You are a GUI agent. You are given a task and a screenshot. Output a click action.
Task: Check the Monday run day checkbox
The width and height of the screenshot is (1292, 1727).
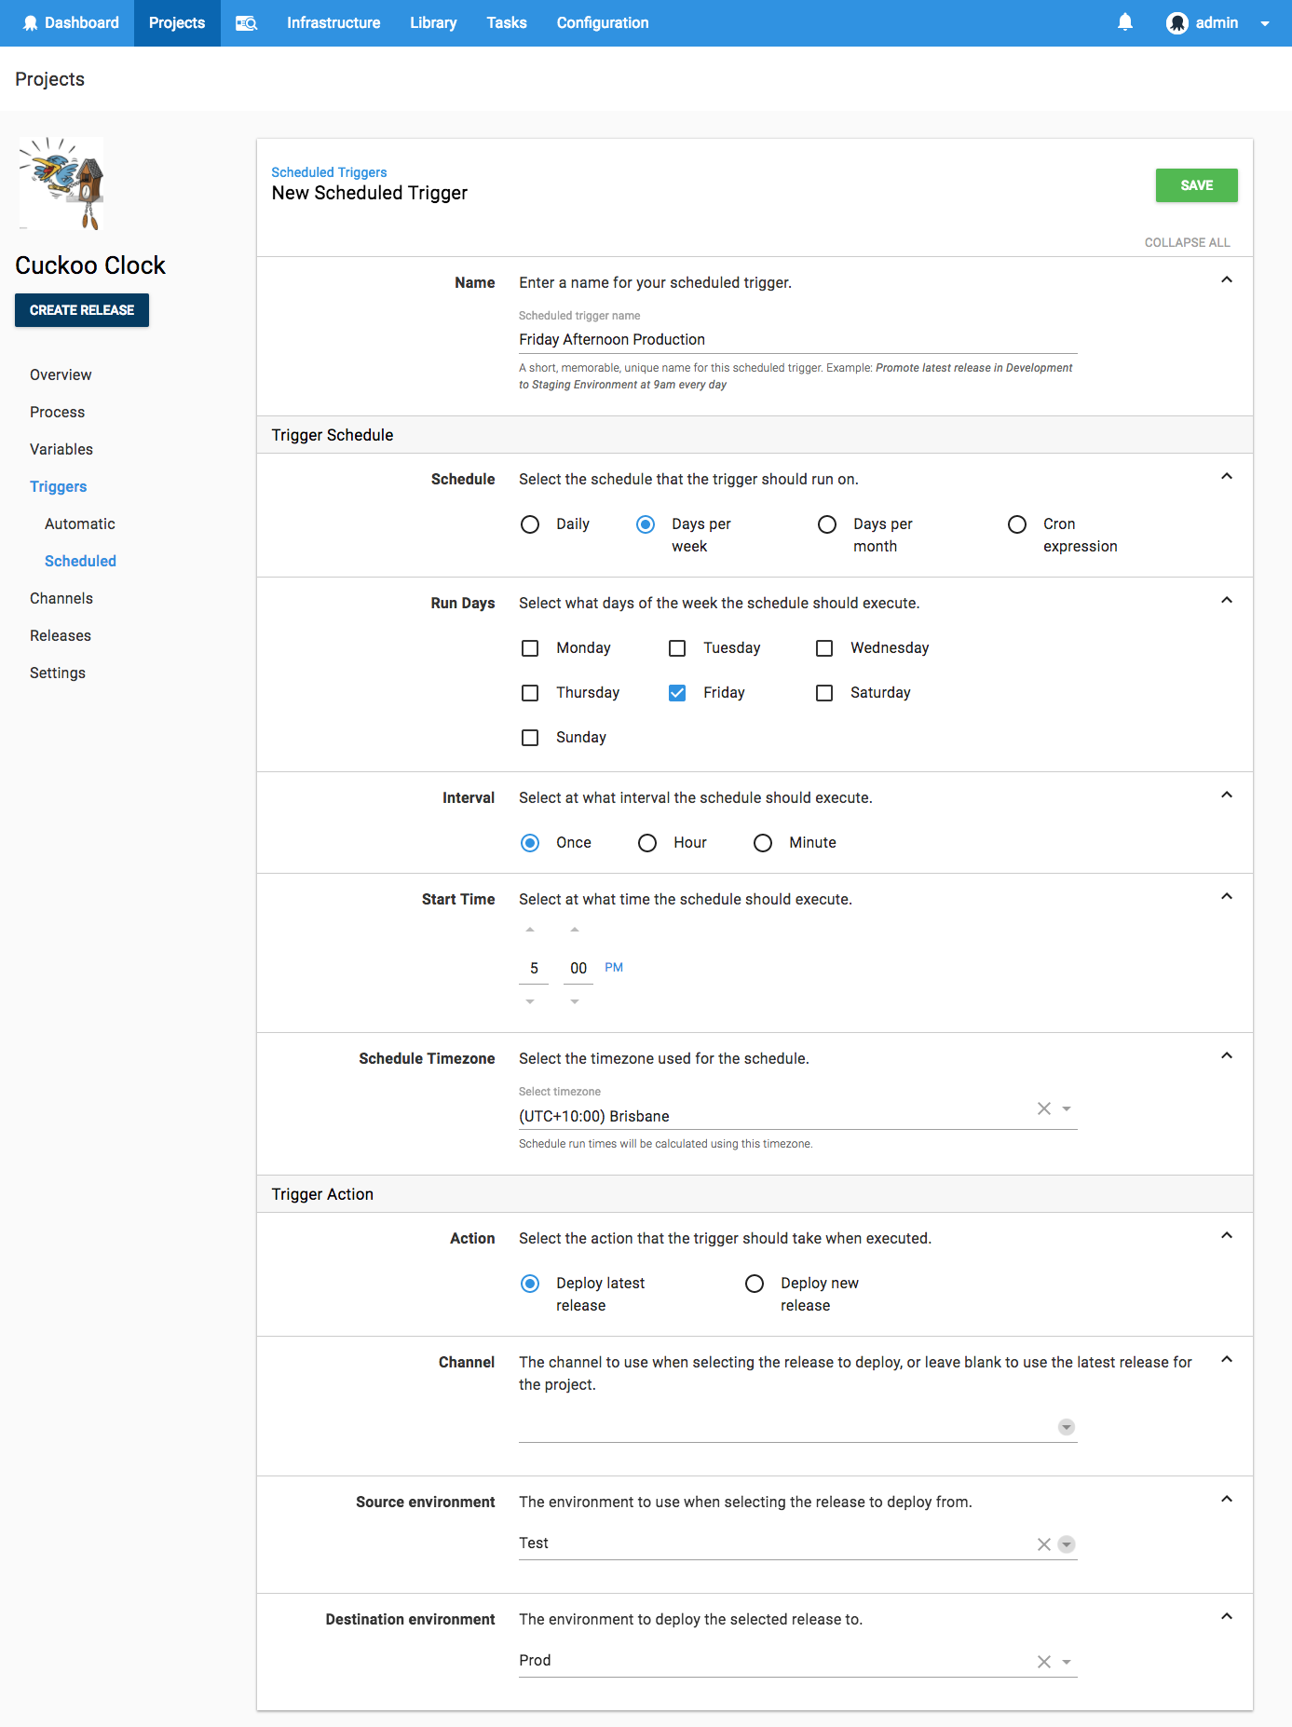[530, 648]
